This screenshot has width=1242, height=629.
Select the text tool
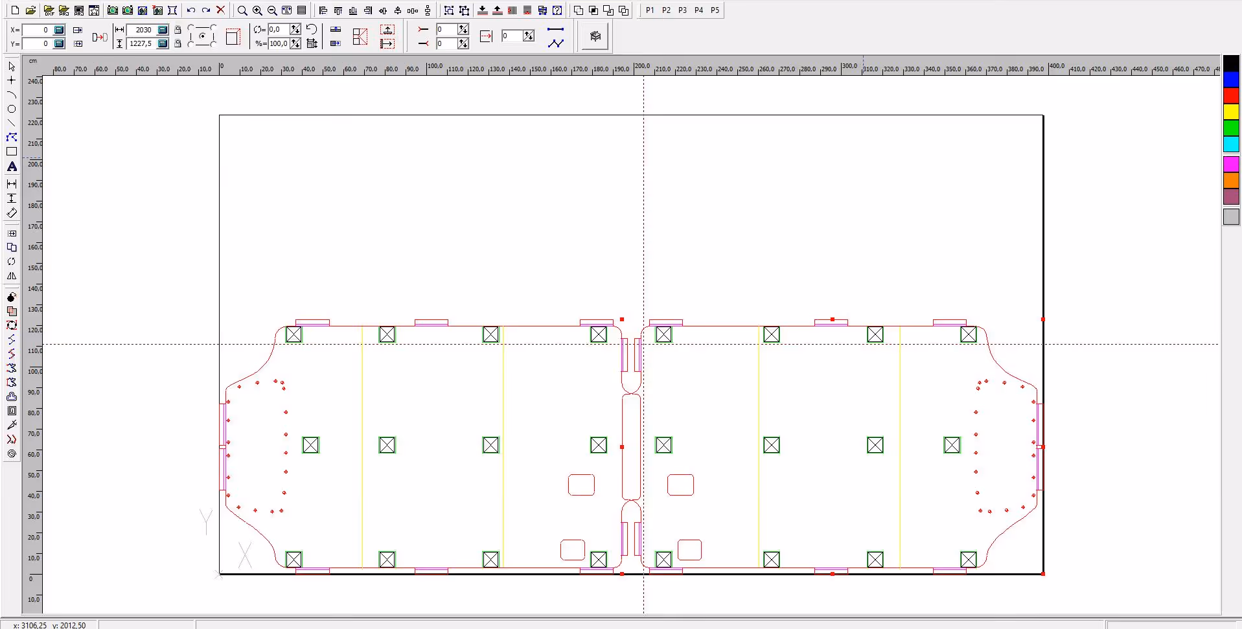click(12, 166)
